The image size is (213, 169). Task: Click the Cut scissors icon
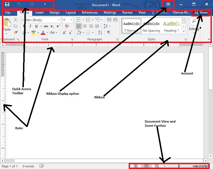(16, 20)
